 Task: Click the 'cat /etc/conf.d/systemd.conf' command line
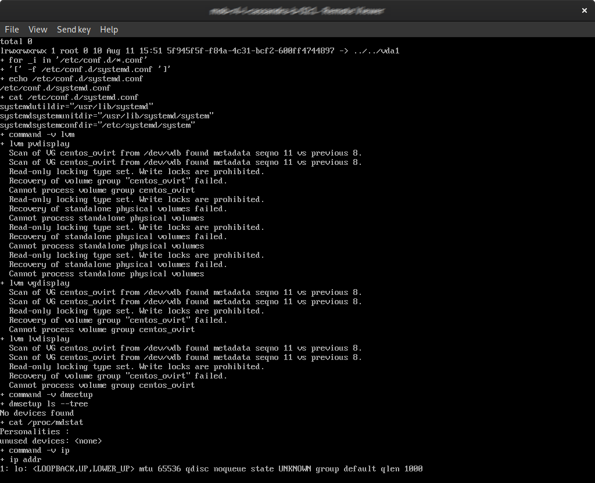pyautogui.click(x=70, y=98)
